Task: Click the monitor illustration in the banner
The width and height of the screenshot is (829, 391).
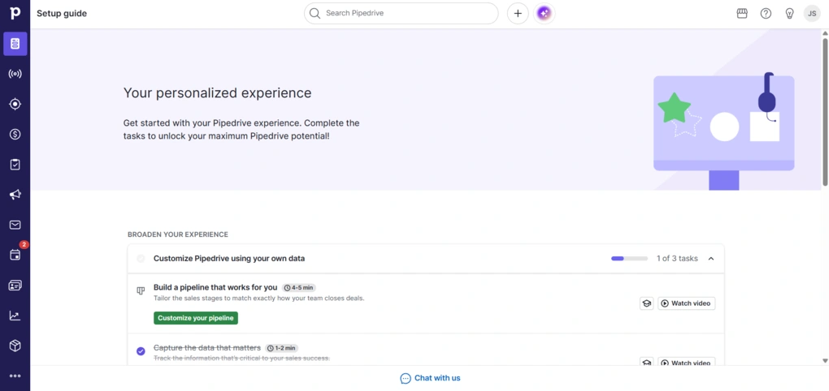Action: [x=724, y=132]
